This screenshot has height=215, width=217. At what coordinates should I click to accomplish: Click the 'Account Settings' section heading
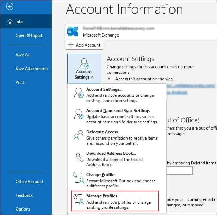click(130, 59)
